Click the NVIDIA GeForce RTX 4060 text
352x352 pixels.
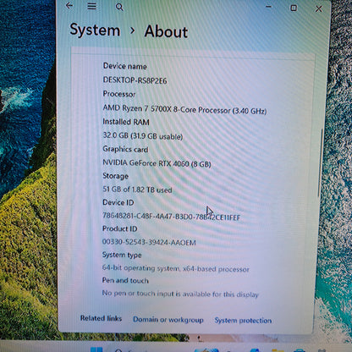pos(157,163)
